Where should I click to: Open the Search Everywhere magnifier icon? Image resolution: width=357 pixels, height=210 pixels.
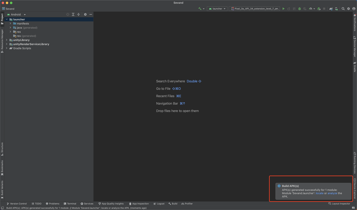click(x=343, y=9)
